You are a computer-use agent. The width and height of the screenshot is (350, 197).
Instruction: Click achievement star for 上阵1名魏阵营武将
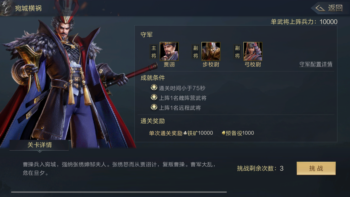pos(154,98)
